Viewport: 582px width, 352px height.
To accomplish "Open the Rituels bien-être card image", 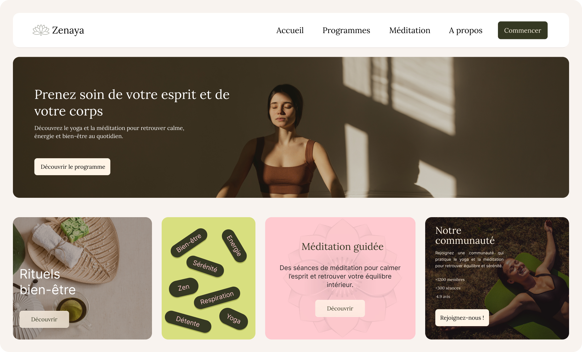I will click(x=82, y=278).
